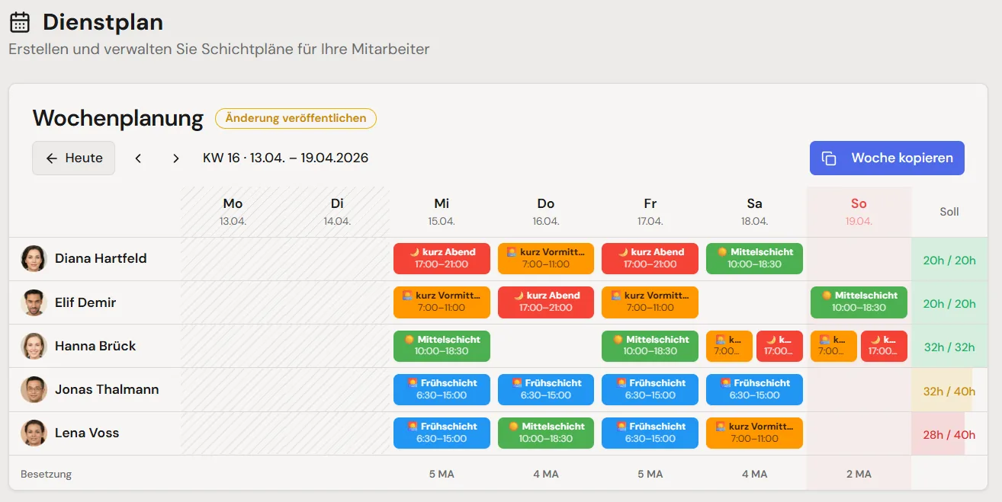The height and width of the screenshot is (502, 1002).
Task: Open Hanna Brück's Friday Mittelschicht
Action: point(650,346)
